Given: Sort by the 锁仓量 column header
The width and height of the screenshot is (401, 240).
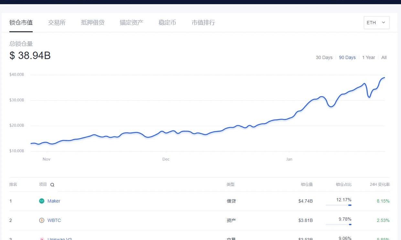Looking at the screenshot, I should pyautogui.click(x=307, y=185).
